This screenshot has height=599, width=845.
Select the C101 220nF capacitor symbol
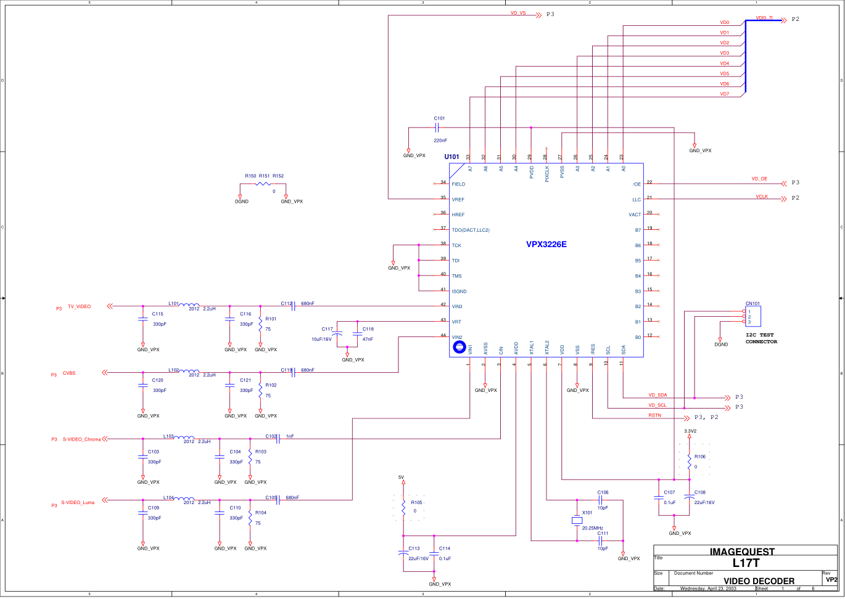coord(437,128)
